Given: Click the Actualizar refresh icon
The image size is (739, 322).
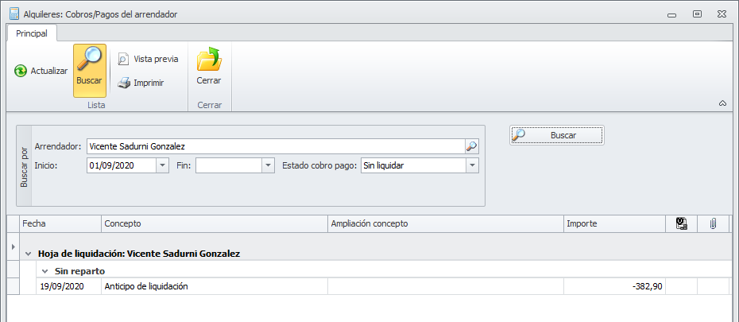Looking at the screenshot, I should (21, 72).
